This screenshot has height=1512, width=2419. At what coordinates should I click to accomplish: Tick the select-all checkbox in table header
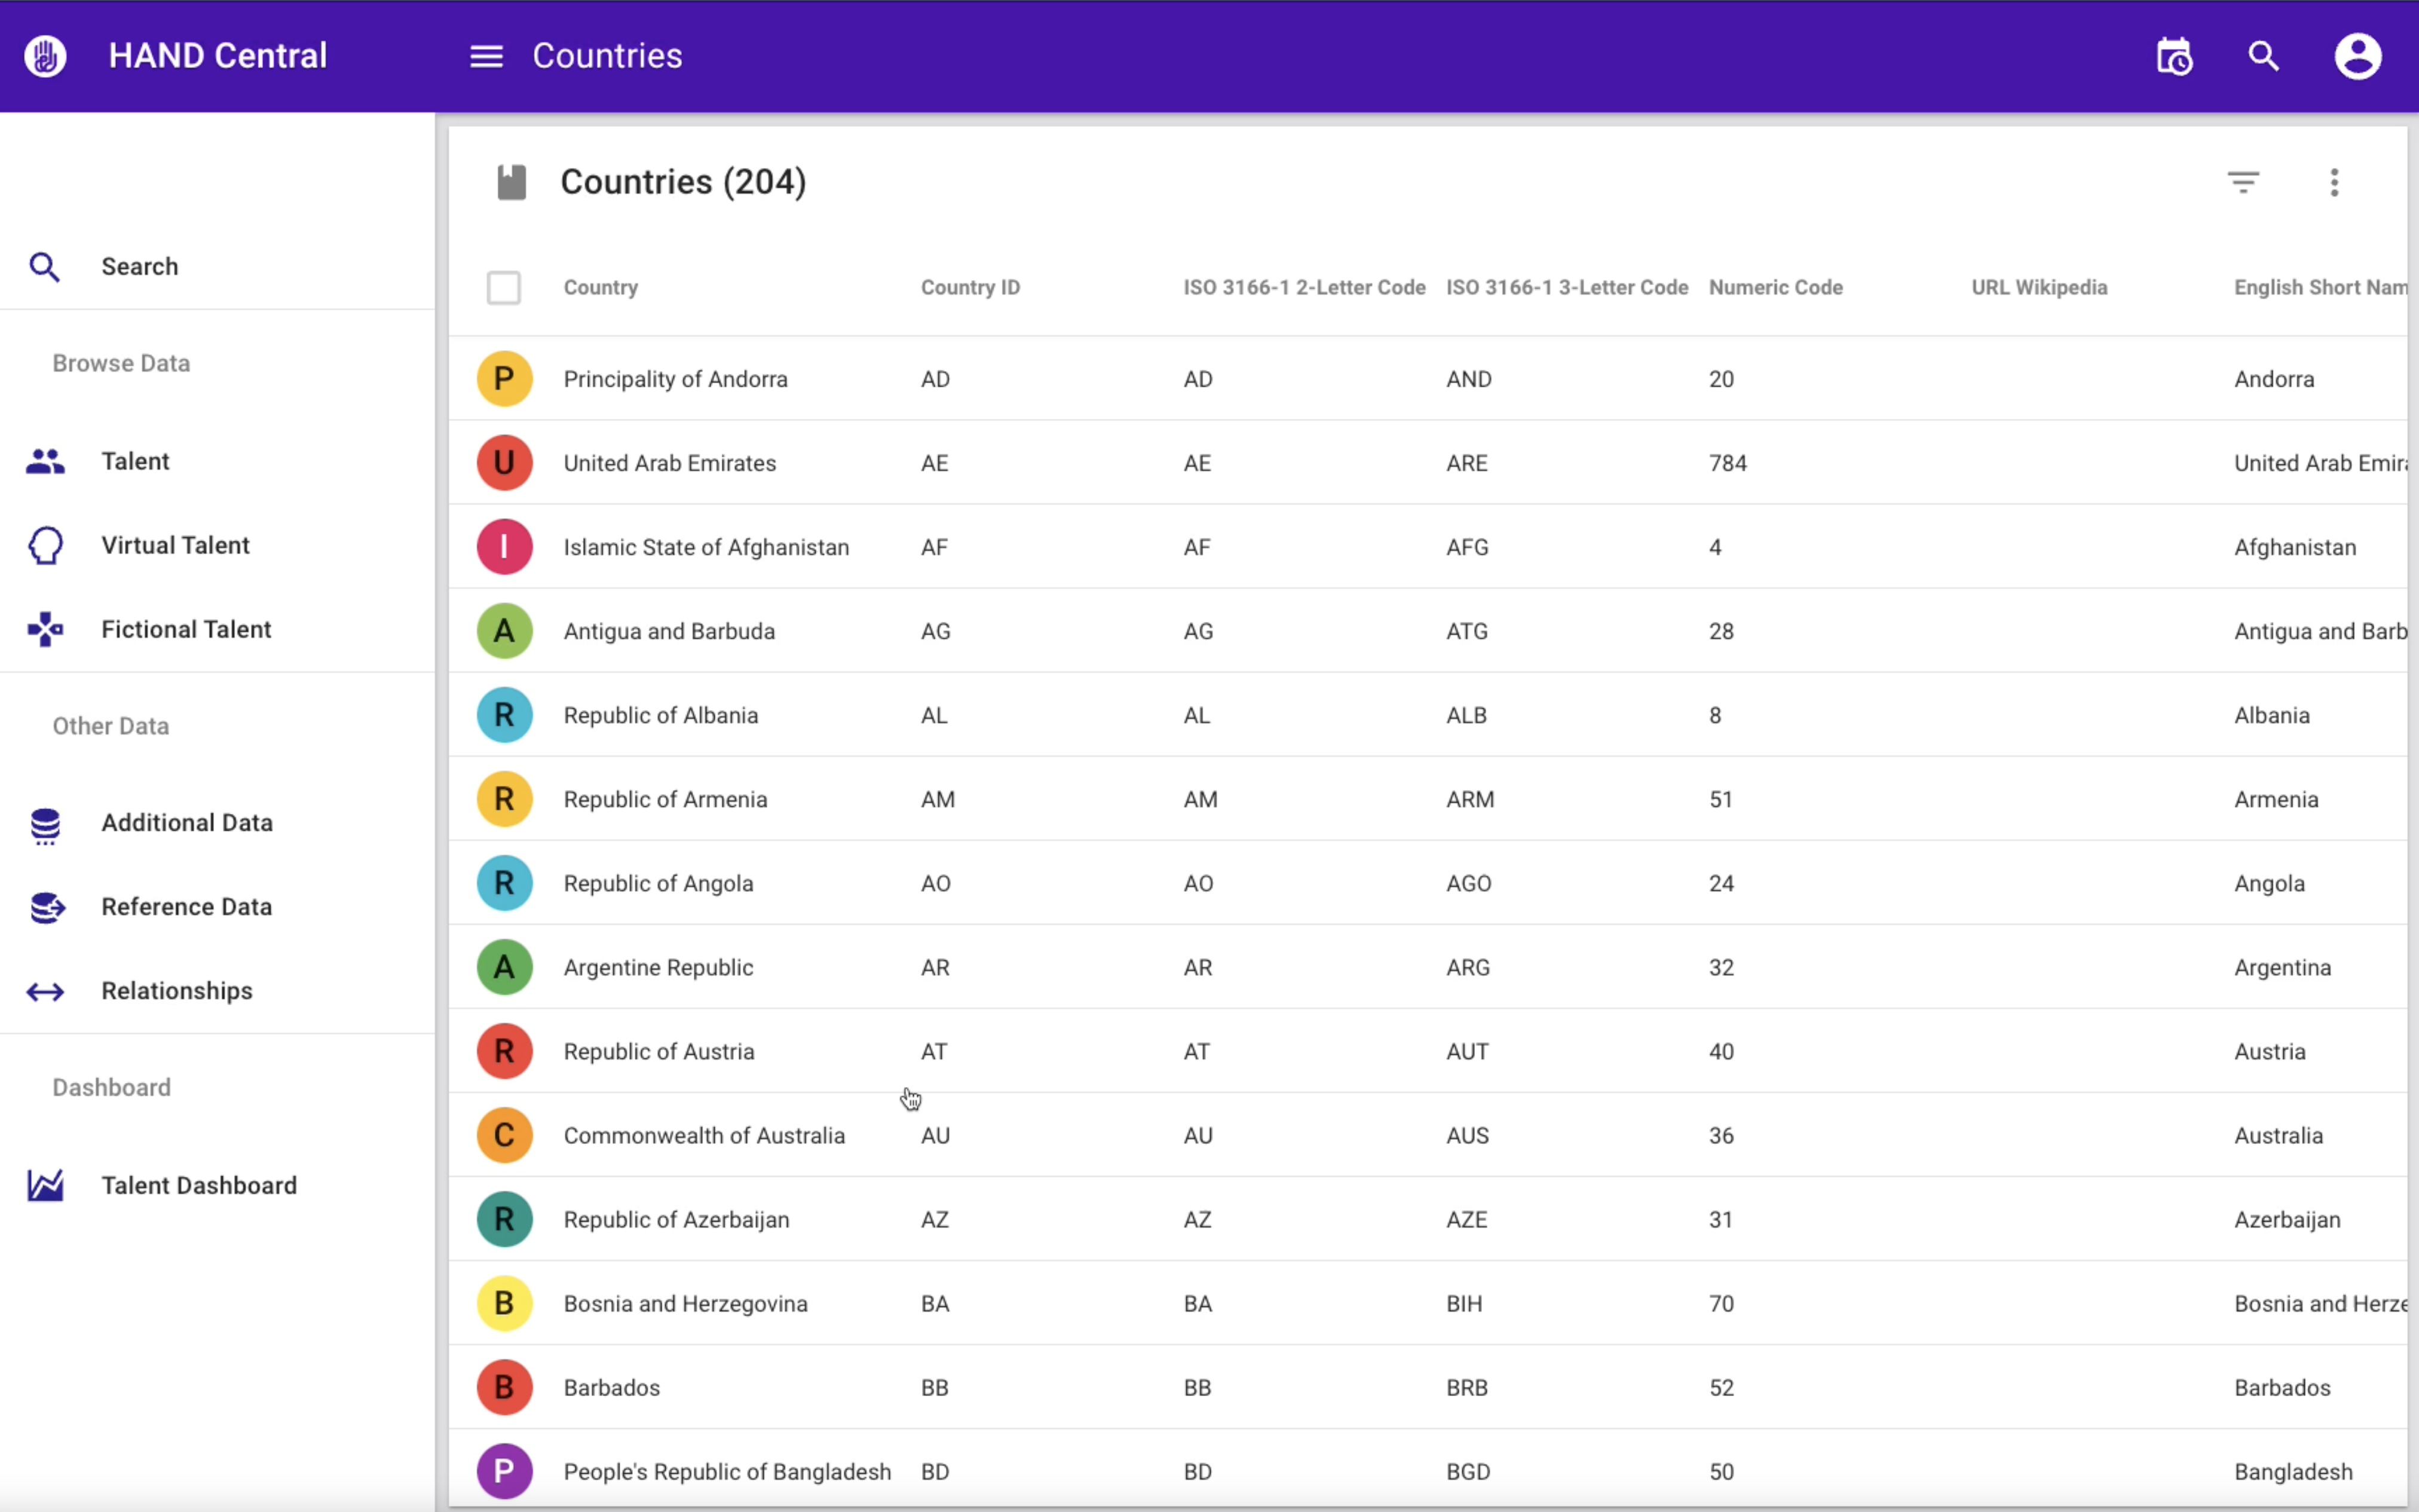click(x=504, y=288)
